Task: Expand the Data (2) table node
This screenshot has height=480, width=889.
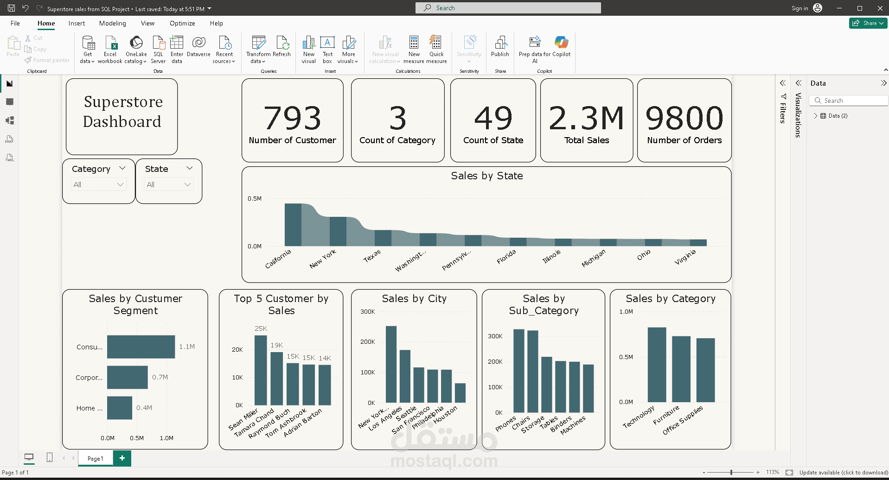Action: click(816, 116)
